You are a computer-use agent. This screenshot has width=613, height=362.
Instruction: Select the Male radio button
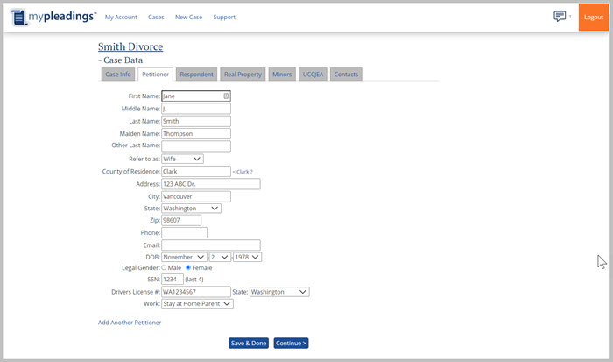point(165,267)
